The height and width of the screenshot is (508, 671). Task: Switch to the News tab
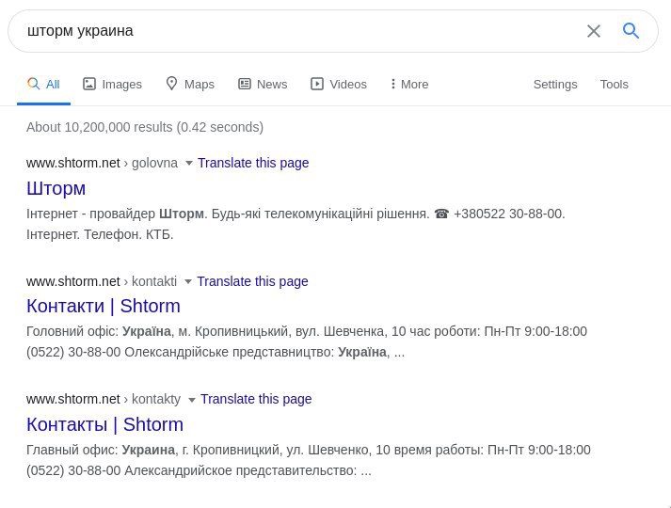[263, 85]
